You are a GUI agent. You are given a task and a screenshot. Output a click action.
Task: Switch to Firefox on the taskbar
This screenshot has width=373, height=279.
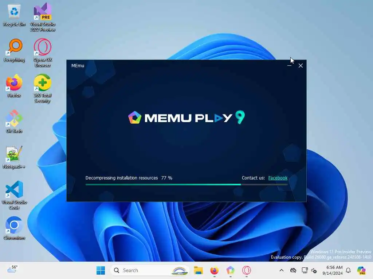(x=214, y=270)
